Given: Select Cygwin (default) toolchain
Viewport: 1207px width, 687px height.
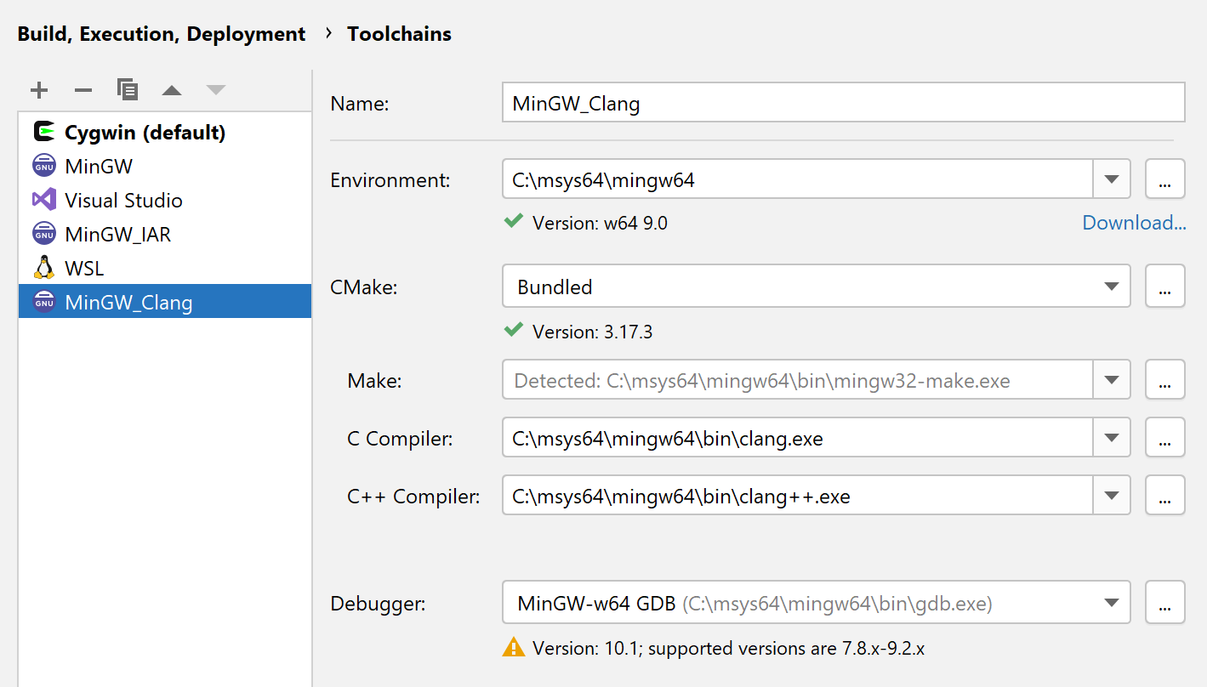Looking at the screenshot, I should point(165,133).
